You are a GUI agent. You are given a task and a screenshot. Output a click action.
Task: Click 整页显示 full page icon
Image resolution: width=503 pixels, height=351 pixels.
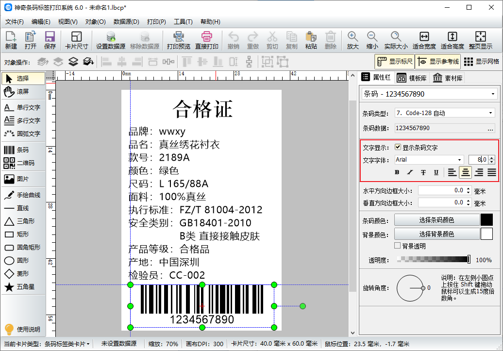[x=480, y=40]
